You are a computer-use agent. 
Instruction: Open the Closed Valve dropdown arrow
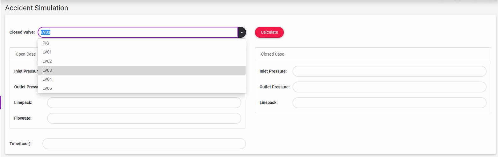click(x=242, y=32)
